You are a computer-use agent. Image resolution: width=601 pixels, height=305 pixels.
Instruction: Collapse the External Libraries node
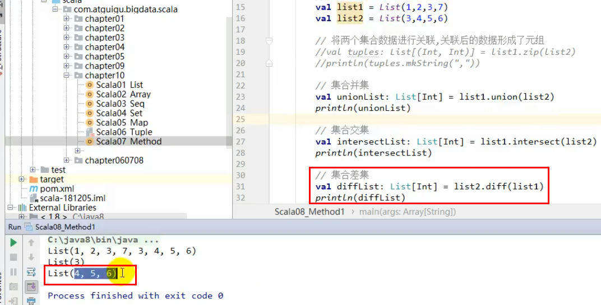10,208
